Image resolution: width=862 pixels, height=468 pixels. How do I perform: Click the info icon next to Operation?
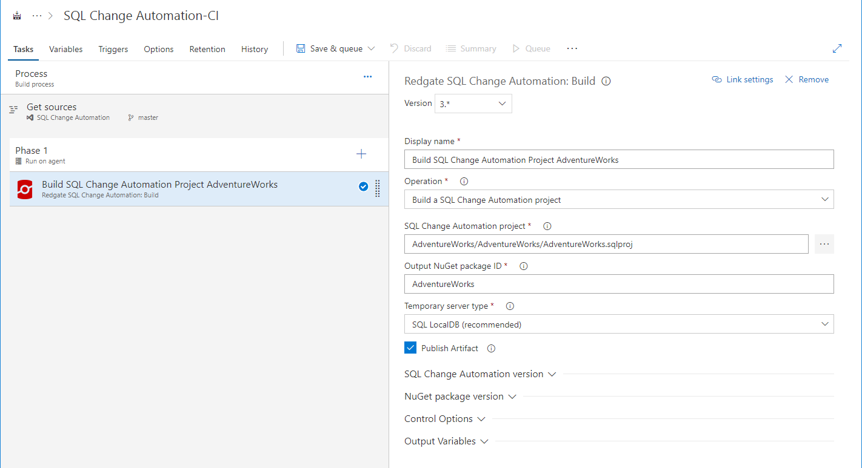click(x=464, y=182)
